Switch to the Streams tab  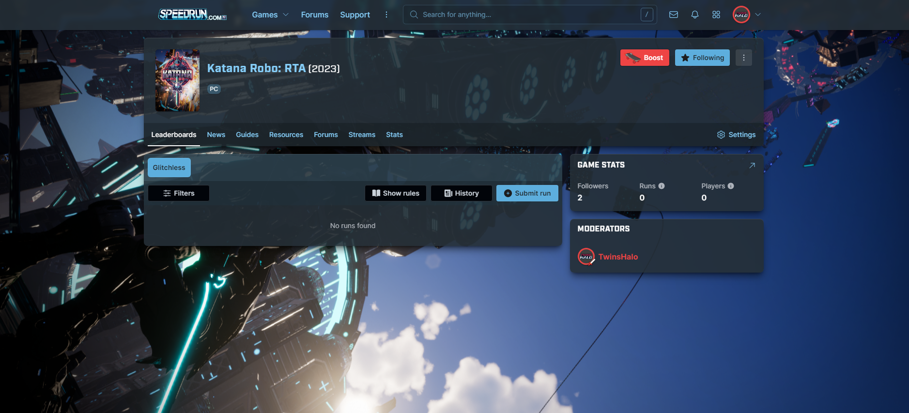pos(362,135)
